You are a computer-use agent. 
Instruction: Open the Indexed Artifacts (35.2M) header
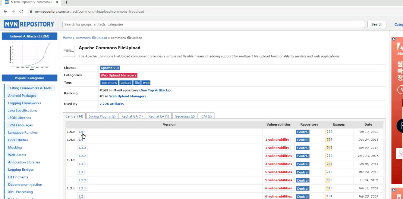(30, 36)
